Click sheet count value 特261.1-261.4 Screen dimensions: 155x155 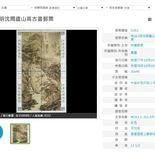click(143, 117)
